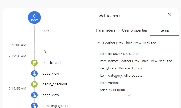Select the Items tab
Screen dimensions: 181x108
(164, 30)
